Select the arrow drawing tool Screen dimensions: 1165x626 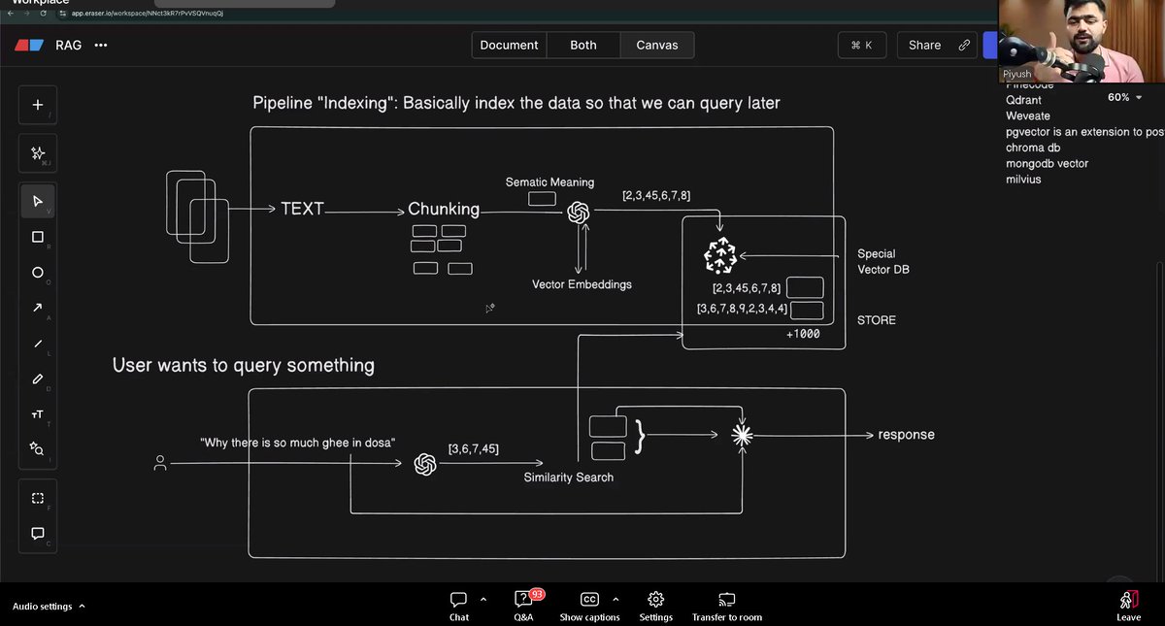[38, 308]
